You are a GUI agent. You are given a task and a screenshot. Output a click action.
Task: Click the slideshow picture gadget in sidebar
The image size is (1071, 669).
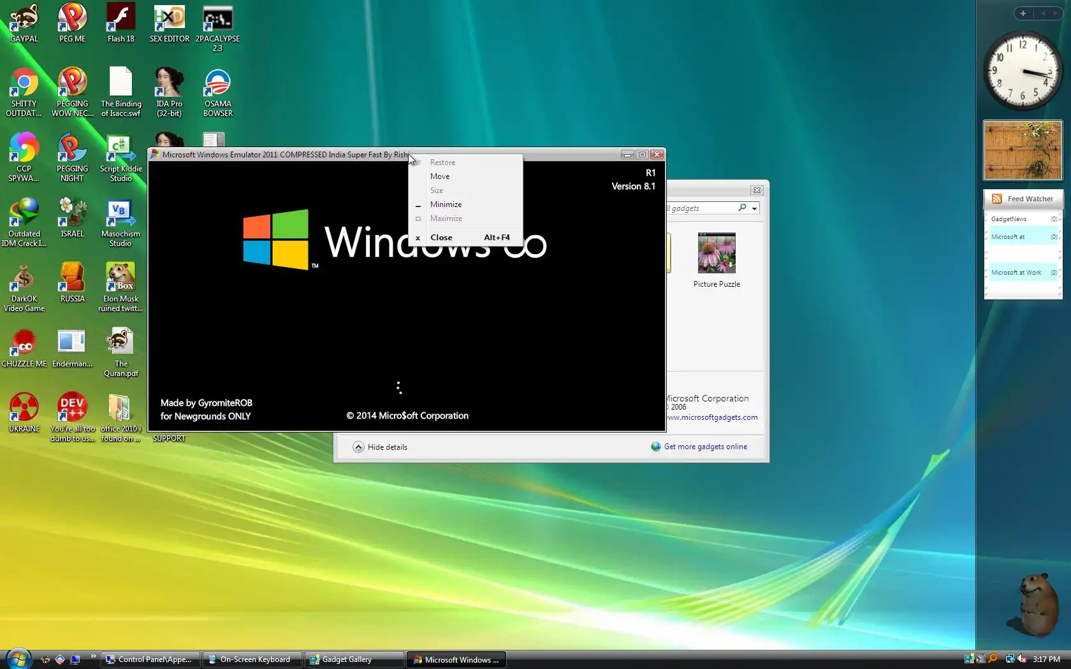coord(1023,150)
